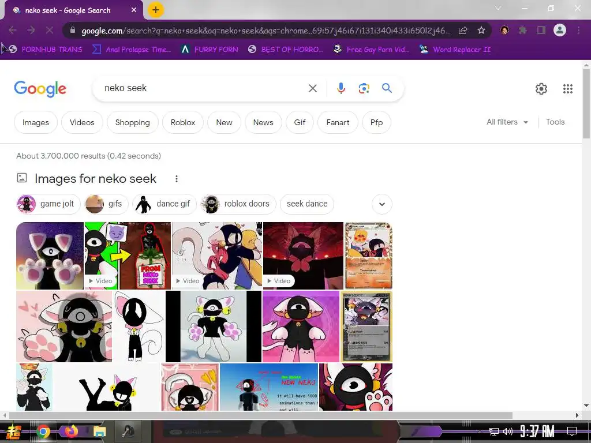Submit search with magnifying glass
591x443 pixels.
click(387, 88)
